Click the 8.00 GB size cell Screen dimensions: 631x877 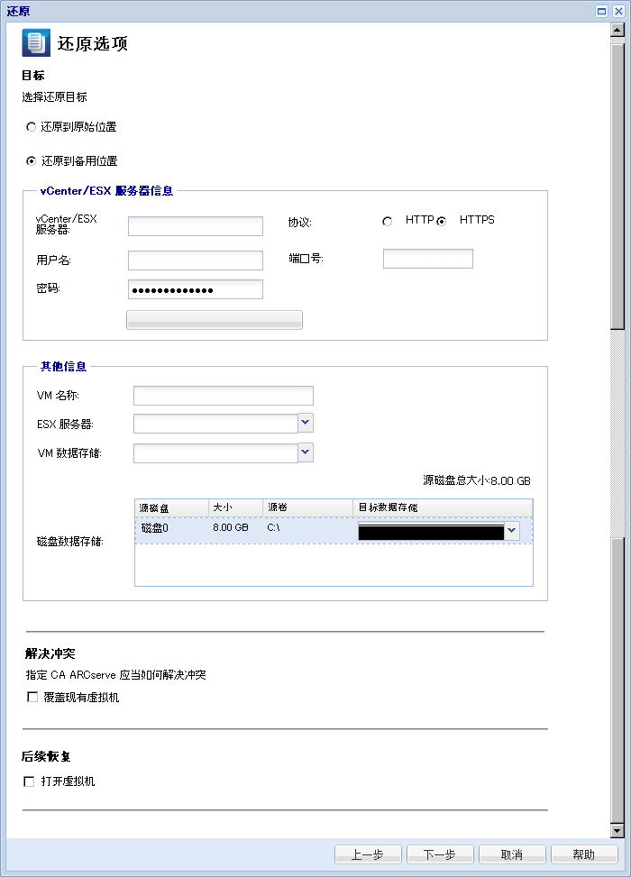coord(235,530)
